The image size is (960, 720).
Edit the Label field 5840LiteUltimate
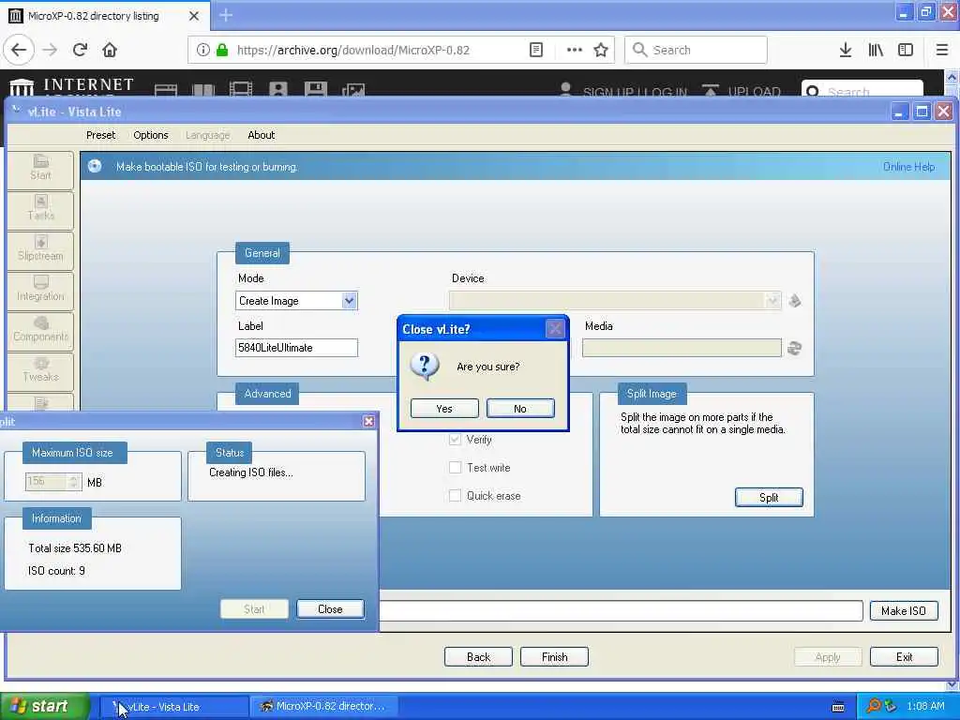pyautogui.click(x=296, y=348)
